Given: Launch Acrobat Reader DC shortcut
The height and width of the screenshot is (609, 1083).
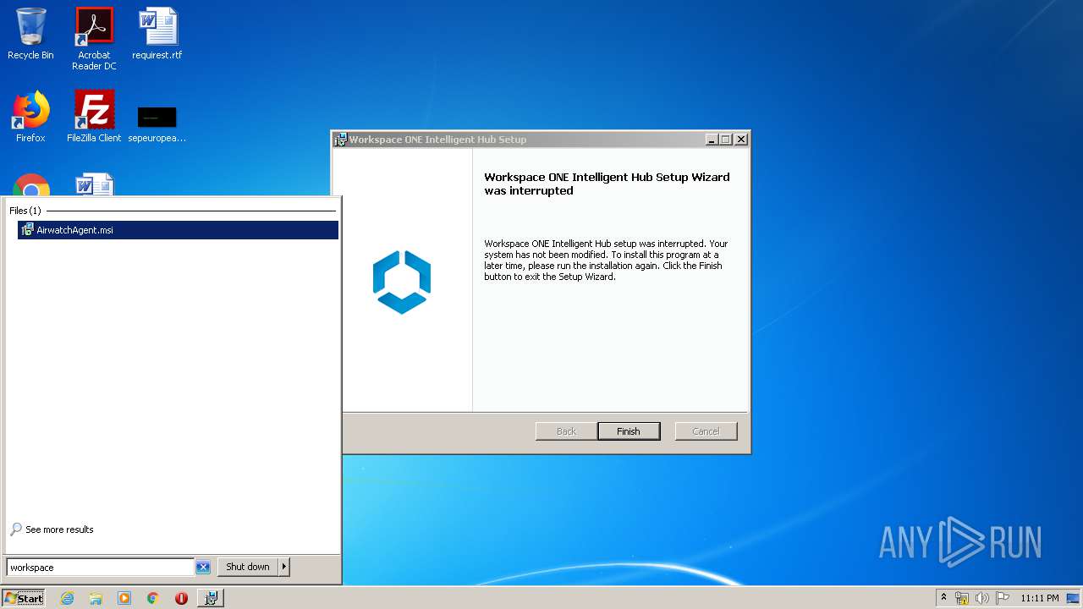Looking at the screenshot, I should point(94,39).
